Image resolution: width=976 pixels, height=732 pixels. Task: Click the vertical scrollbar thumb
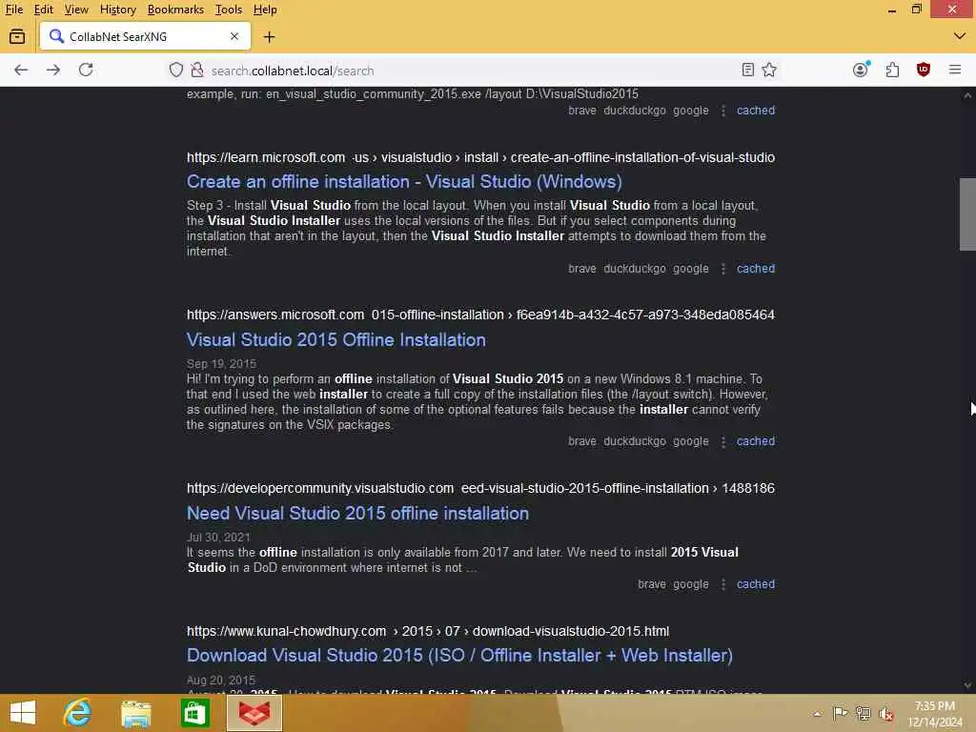point(967,214)
